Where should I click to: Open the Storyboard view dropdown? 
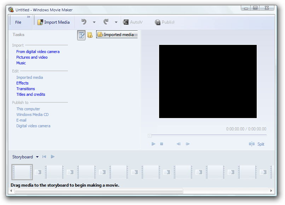tap(37, 157)
